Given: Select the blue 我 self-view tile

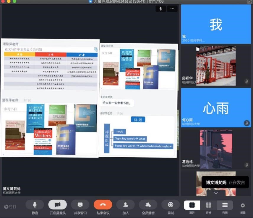Looking at the screenshot, I should point(216,24).
